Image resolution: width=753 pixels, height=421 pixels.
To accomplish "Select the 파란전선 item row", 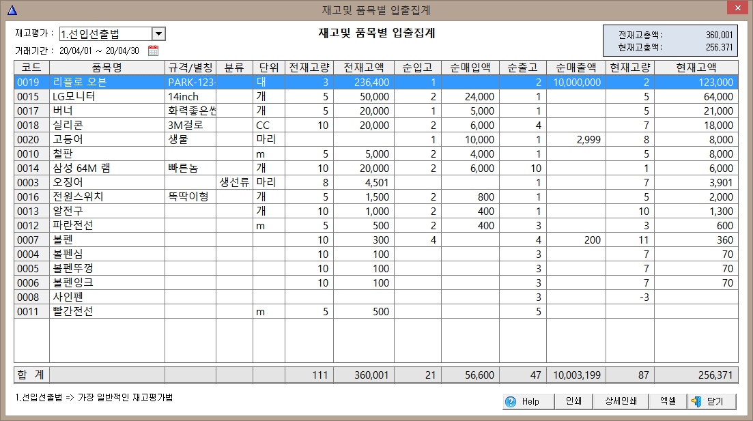I will coord(376,226).
